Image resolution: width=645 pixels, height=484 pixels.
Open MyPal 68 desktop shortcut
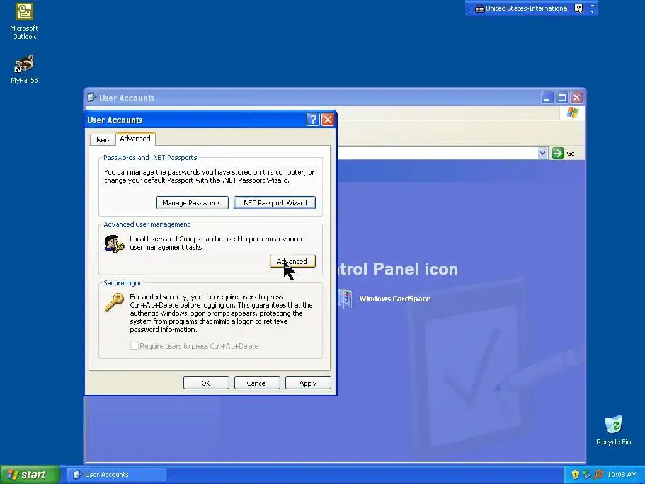tap(24, 69)
